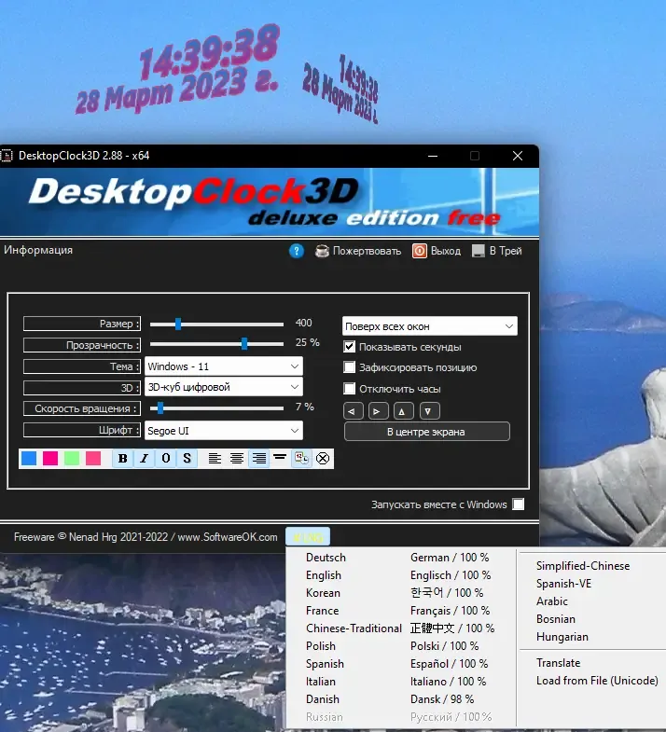666x732 pixels.
Task: Toggle Outline text style (O)
Action: [166, 459]
